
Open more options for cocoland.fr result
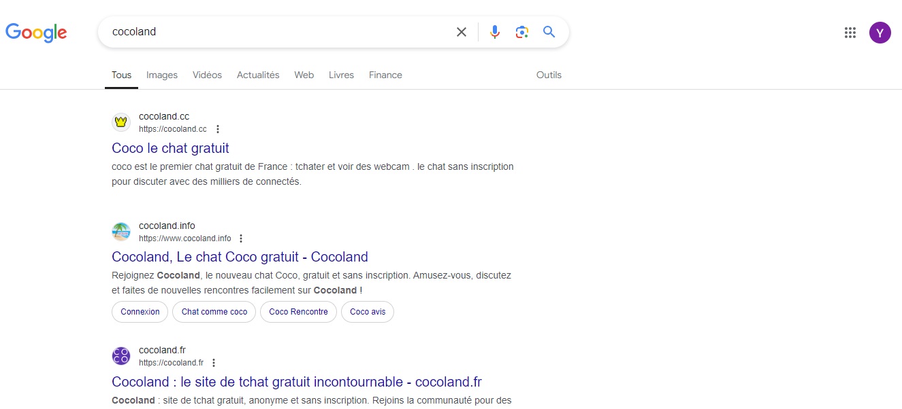pyautogui.click(x=214, y=363)
